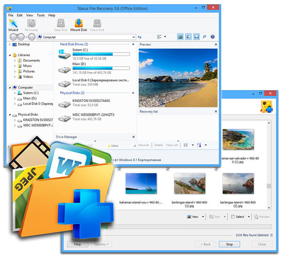Viewport: 282px width, 255px height.
Task: Click the Sistem (C:) usage bar
Action: click(x=101, y=54)
